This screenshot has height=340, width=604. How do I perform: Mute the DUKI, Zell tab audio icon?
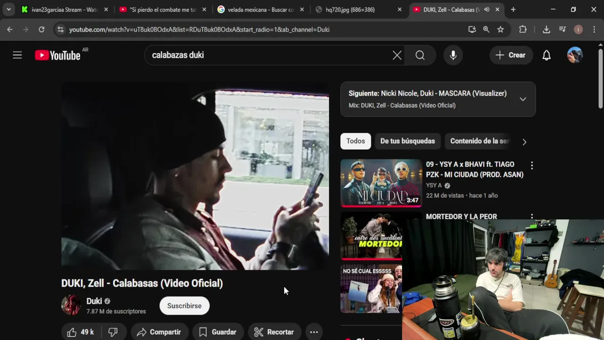(x=487, y=9)
